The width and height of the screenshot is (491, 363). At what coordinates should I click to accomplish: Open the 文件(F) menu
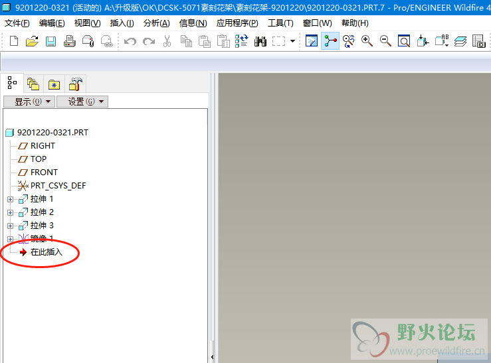click(x=17, y=23)
